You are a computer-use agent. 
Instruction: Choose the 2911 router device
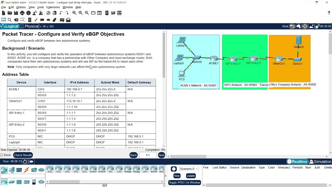click(85, 169)
